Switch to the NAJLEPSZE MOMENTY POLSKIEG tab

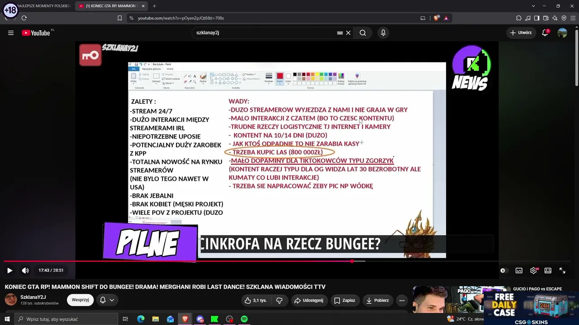tap(43, 6)
